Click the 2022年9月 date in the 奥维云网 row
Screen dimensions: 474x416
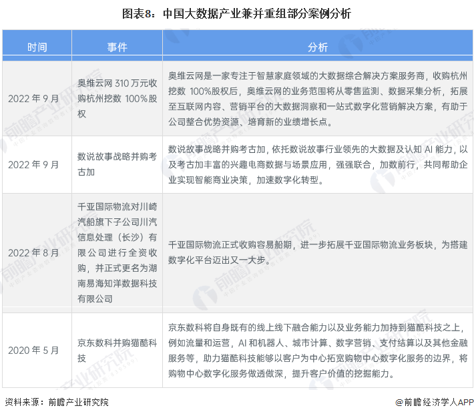point(33,99)
